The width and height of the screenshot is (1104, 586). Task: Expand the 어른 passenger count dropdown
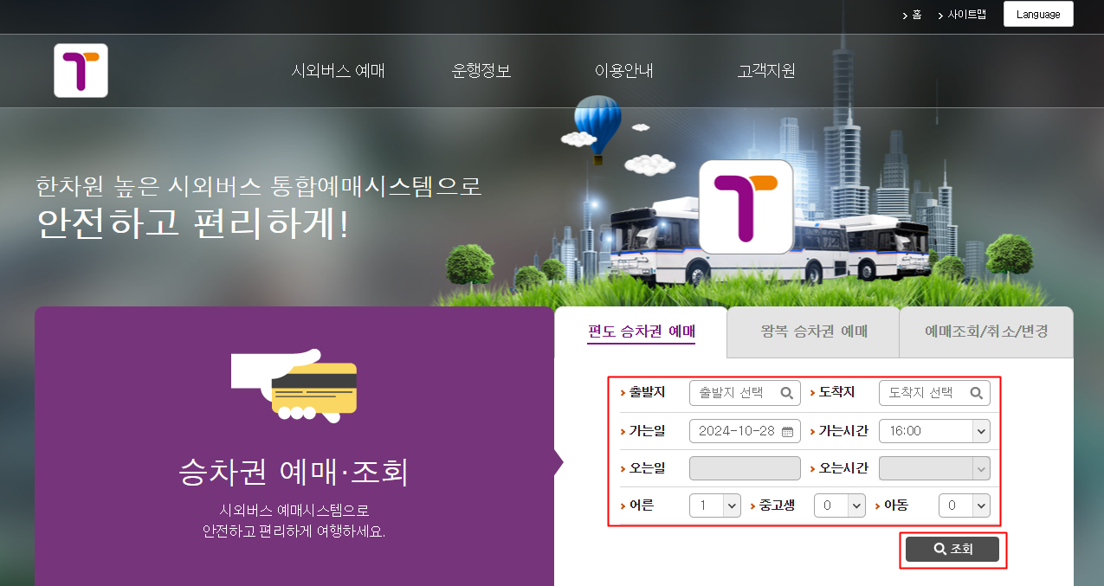click(x=715, y=506)
